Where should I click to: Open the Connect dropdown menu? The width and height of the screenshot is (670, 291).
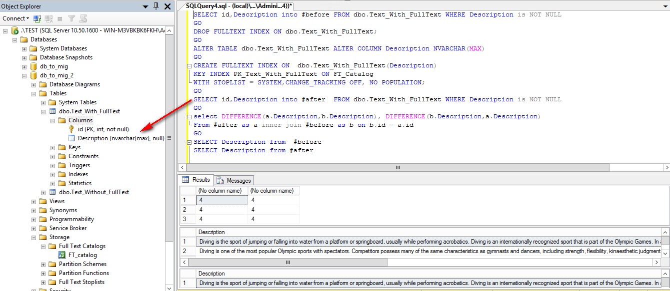(x=16, y=18)
